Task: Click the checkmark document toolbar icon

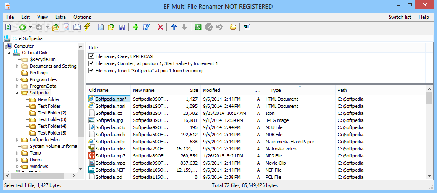Action: click(66, 27)
